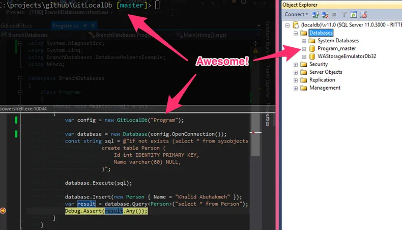
Task: Click the pin icon on Program.cs tab
Action: pos(85,25)
